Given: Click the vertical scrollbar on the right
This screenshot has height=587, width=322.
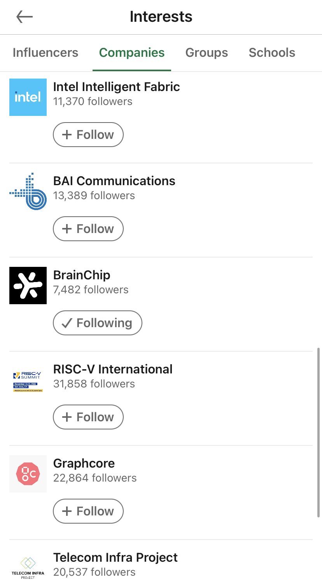Looking at the screenshot, I should (318, 432).
